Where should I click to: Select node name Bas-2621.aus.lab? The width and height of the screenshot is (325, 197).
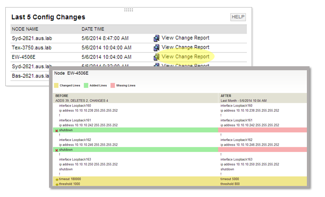pyautogui.click(x=30, y=76)
